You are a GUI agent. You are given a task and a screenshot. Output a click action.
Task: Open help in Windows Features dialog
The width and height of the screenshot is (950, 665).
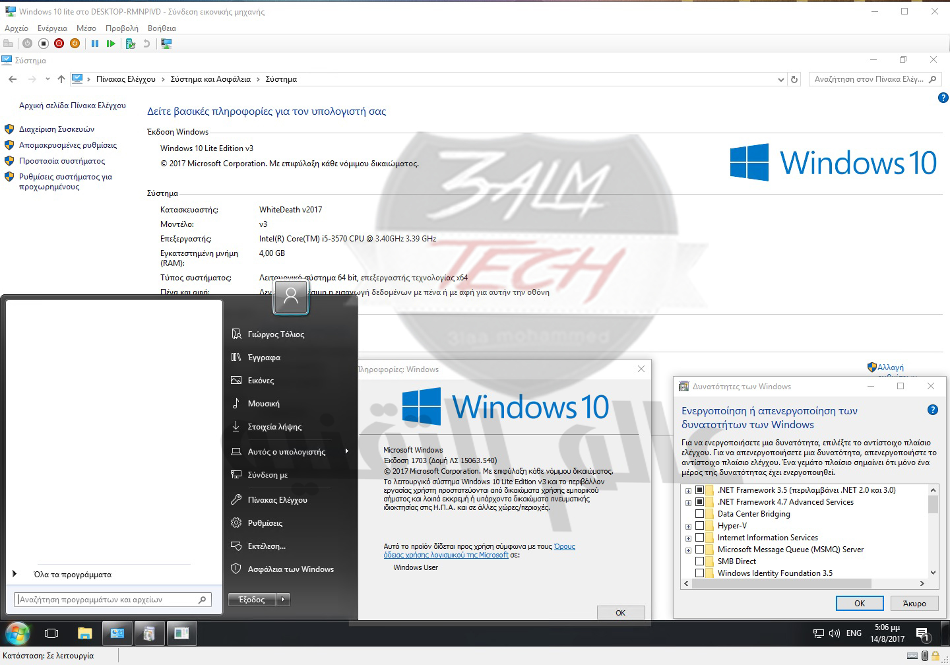click(x=933, y=410)
